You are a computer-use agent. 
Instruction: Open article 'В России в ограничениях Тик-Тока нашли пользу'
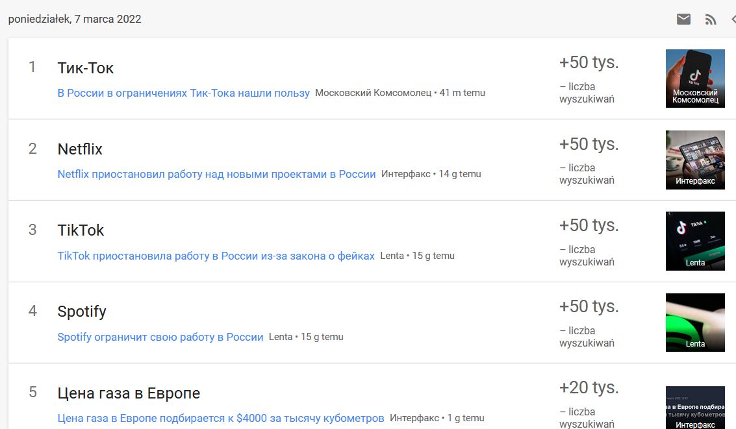pyautogui.click(x=183, y=93)
